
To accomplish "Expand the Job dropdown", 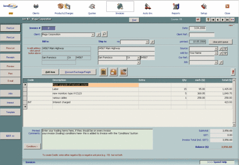I will (x=216, y=63).
